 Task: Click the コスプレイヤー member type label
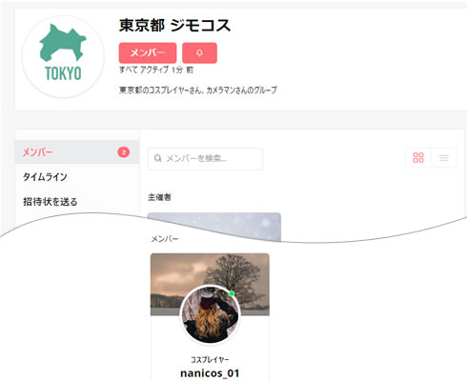click(x=210, y=359)
